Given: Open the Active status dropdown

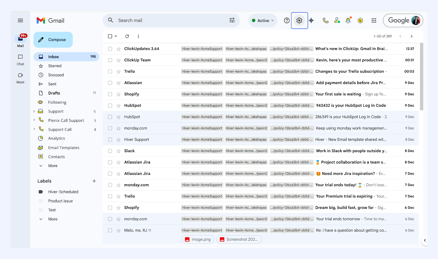Looking at the screenshot, I should point(263,21).
